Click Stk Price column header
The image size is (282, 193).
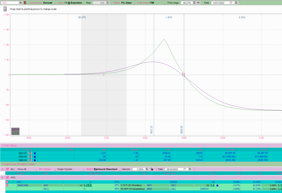pos(27,150)
